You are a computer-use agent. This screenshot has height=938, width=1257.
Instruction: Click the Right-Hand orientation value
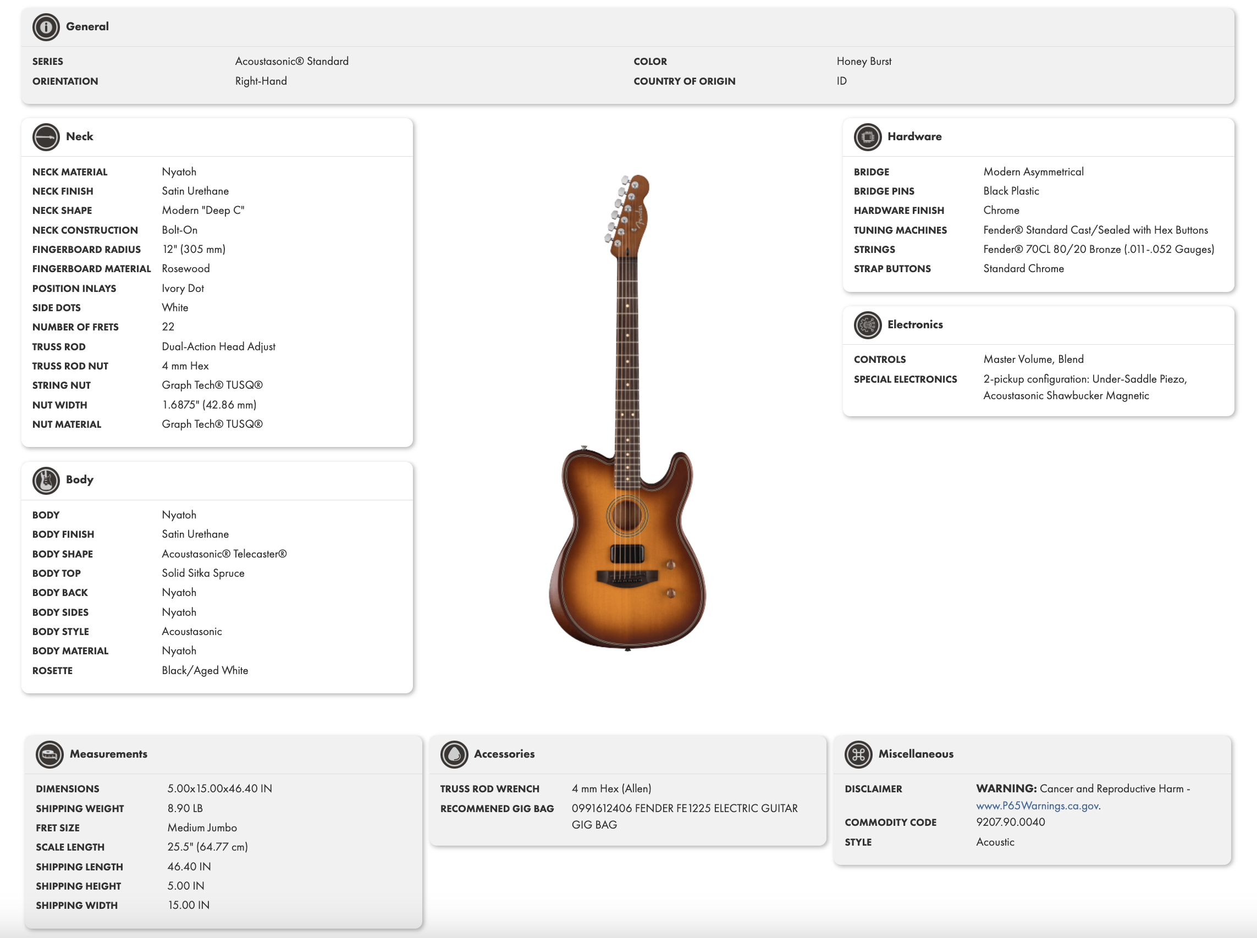click(x=261, y=81)
